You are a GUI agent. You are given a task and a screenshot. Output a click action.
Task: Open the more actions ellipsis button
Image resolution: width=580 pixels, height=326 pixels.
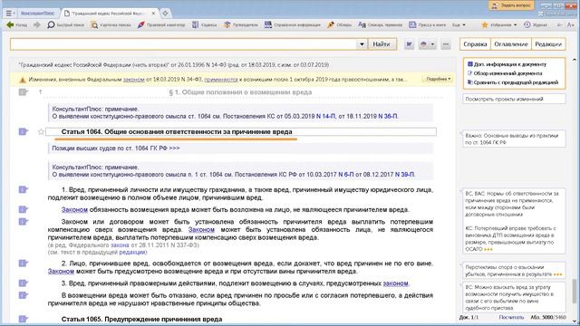[446, 44]
